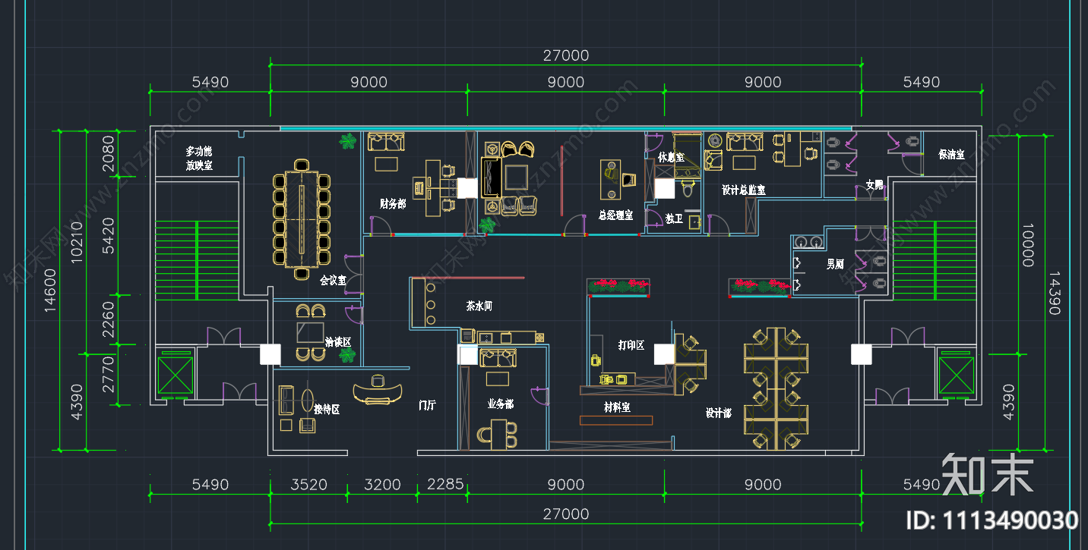1088x550 pixels.
Task: Click the 多功能放映室 room label
Action: click(x=199, y=159)
